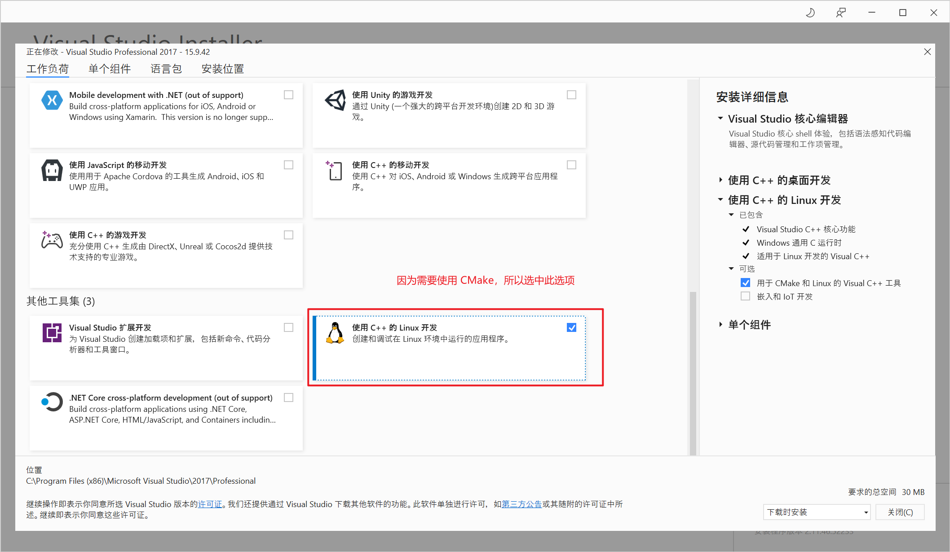Click the .NET Core cross-platform icon
950x552 pixels.
click(x=52, y=402)
